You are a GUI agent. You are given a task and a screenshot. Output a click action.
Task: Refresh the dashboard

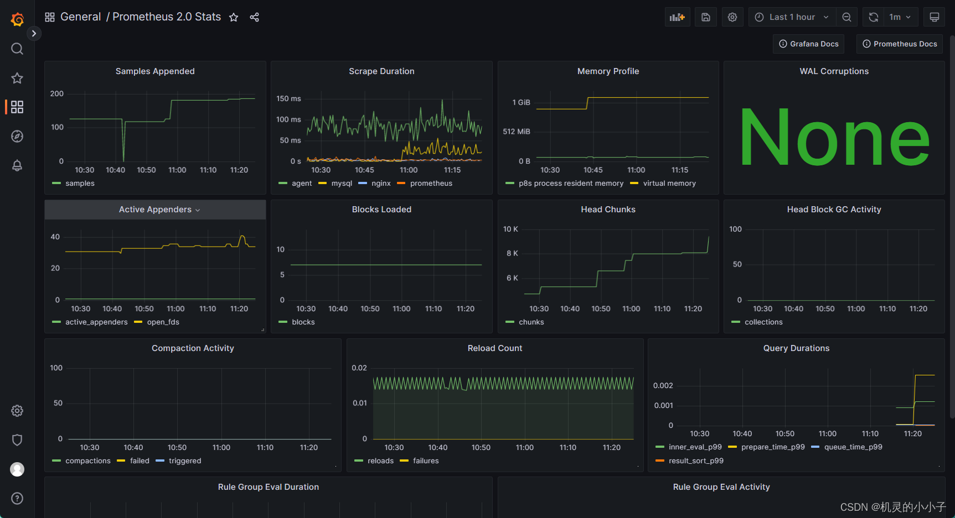(x=873, y=17)
